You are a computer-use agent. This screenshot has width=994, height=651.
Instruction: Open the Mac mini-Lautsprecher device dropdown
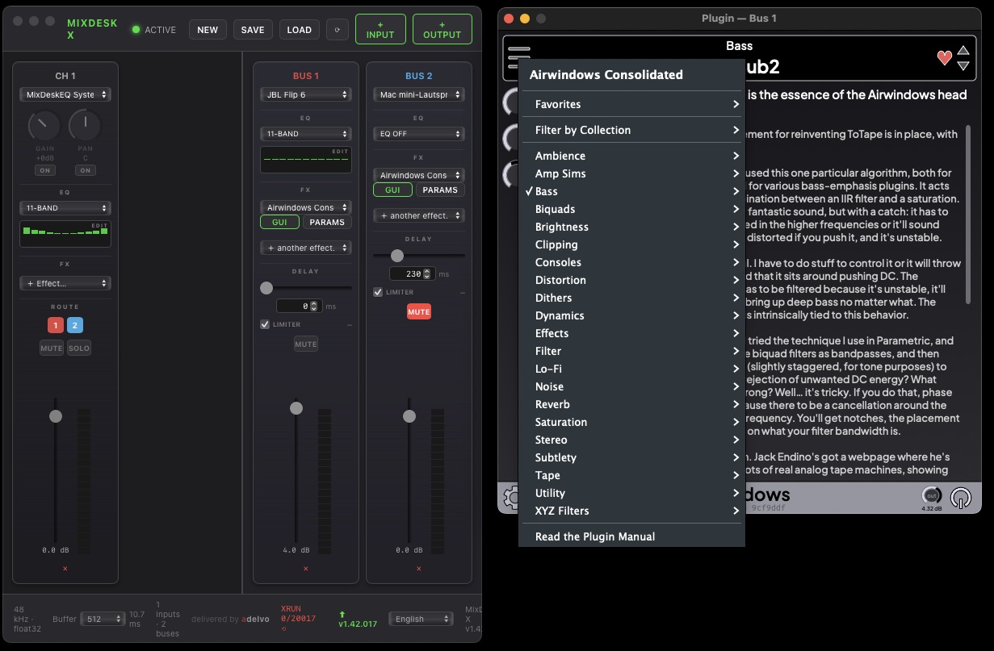coord(419,94)
